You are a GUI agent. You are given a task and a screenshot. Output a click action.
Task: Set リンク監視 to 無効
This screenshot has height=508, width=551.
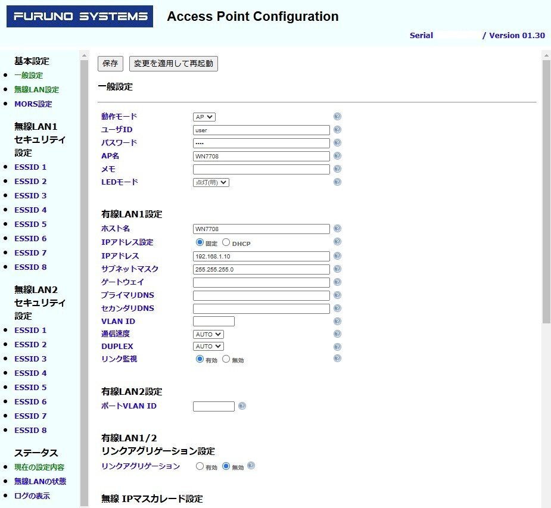(x=226, y=359)
